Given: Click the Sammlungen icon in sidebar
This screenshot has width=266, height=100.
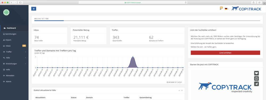Looking at the screenshot, I should (x=4, y=34).
